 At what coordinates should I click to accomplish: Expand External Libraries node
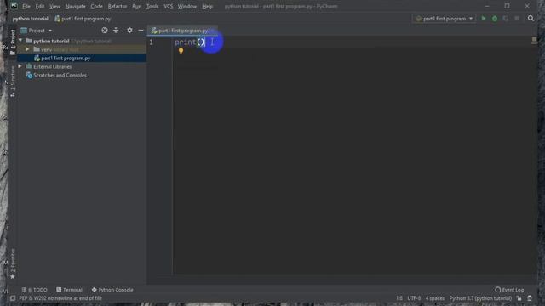[x=20, y=66]
